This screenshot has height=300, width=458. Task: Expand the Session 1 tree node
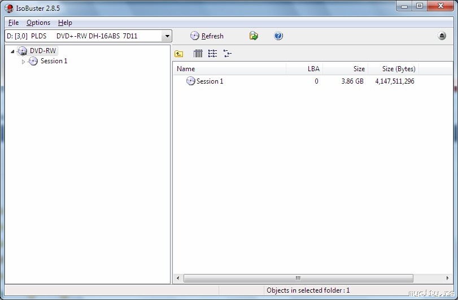(x=23, y=62)
